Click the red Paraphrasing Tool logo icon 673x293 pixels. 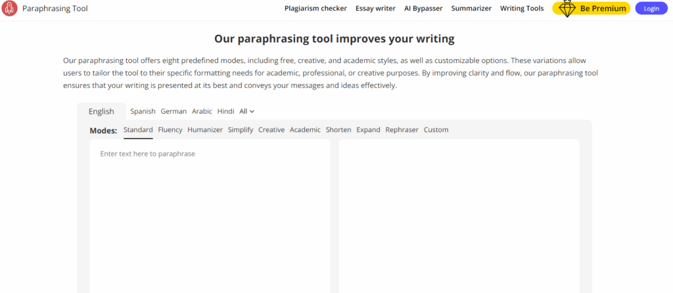click(9, 8)
